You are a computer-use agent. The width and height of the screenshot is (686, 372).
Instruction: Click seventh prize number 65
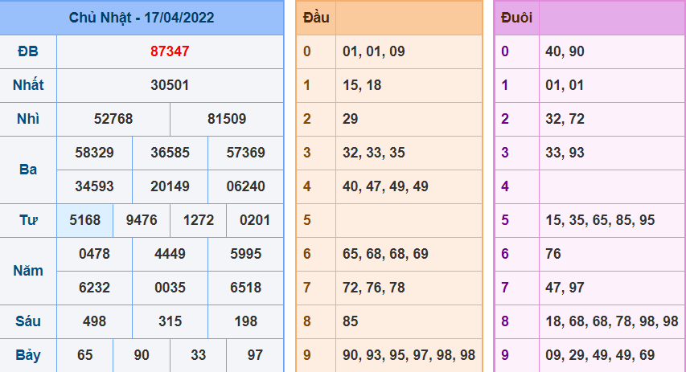[85, 355]
